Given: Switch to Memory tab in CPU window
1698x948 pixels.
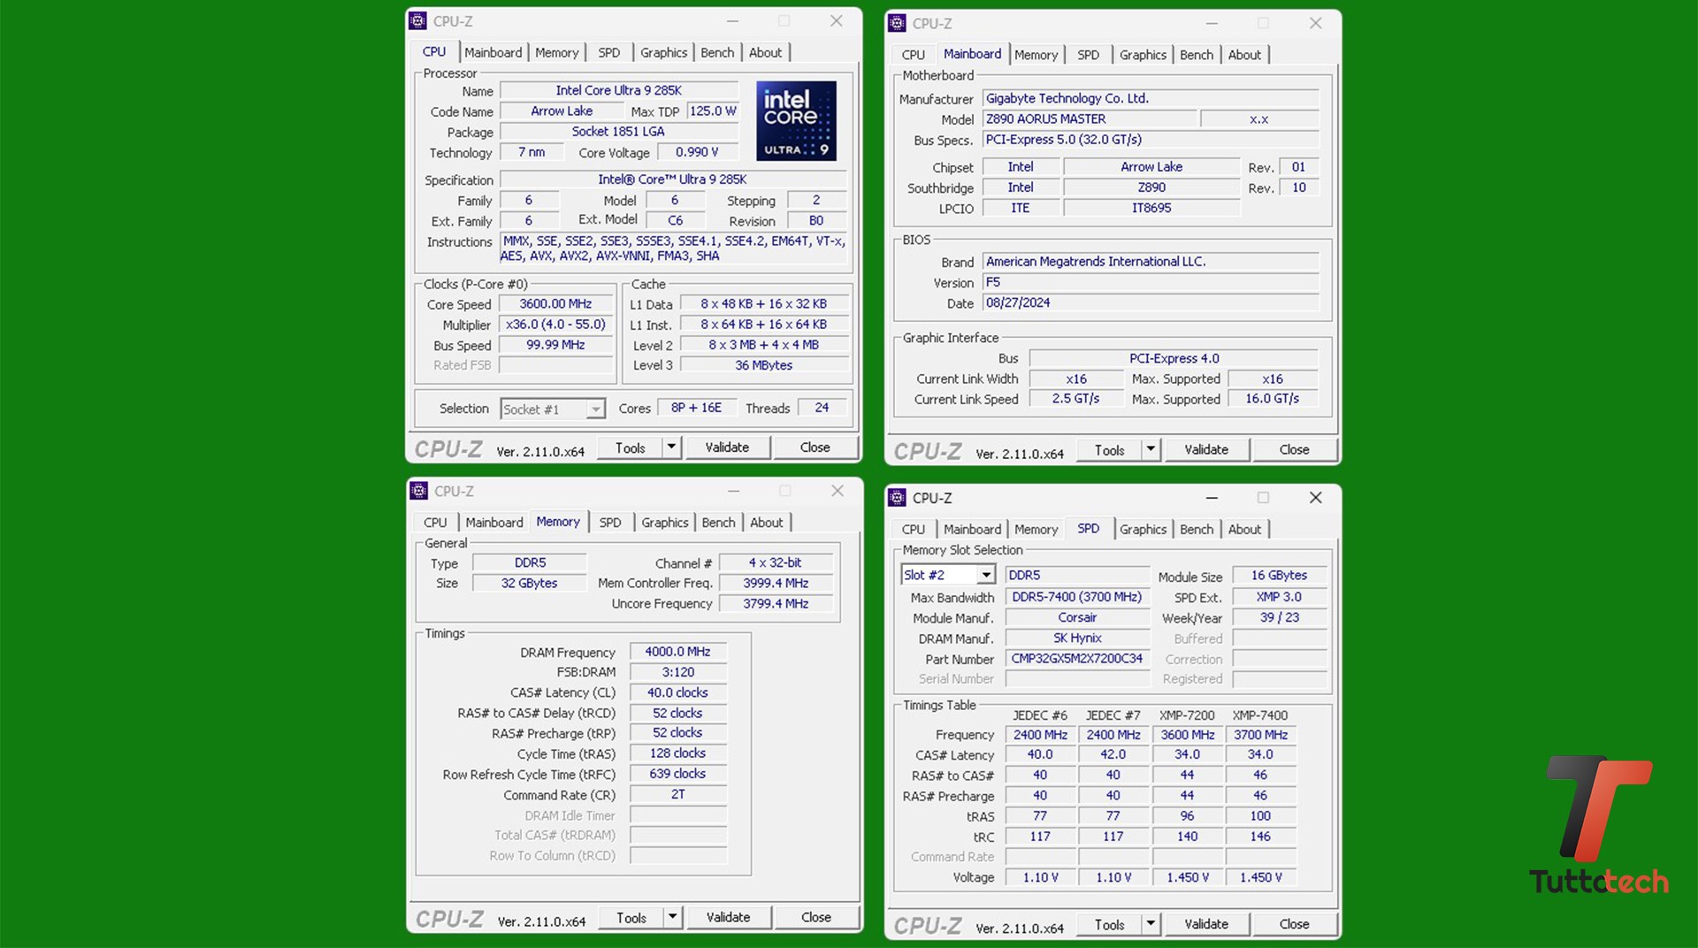Looking at the screenshot, I should [557, 53].
